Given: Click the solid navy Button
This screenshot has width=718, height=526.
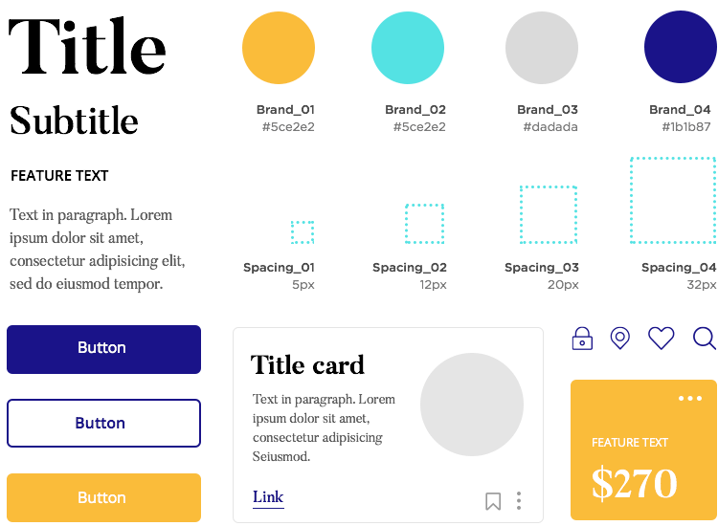Looking at the screenshot, I should tap(104, 349).
